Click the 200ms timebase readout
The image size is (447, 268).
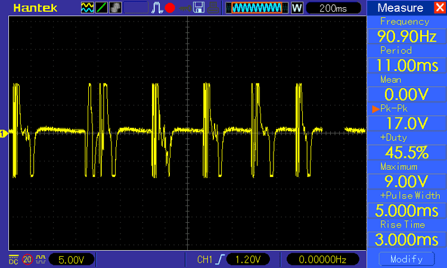tap(333, 8)
